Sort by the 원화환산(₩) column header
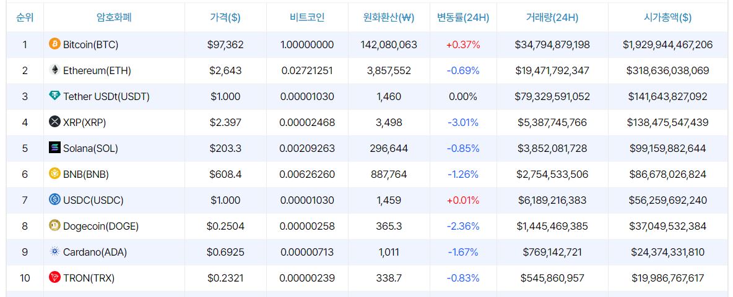The width and height of the screenshot is (733, 297). coord(389,18)
